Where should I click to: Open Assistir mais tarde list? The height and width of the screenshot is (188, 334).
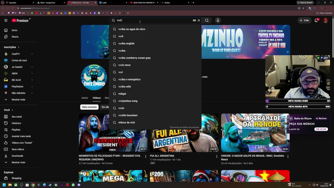(x=19, y=136)
